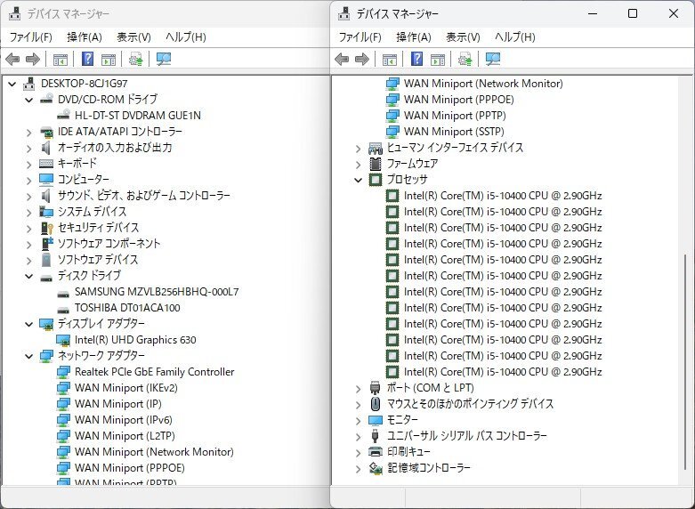Open ヘルプ(H) menu in left window
The height and width of the screenshot is (509, 695).
coord(186,37)
